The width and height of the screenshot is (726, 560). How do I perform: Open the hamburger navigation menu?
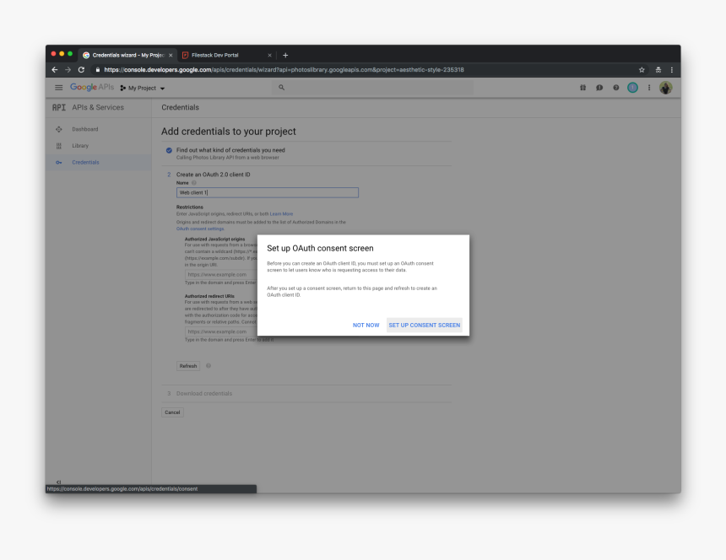[x=59, y=88]
